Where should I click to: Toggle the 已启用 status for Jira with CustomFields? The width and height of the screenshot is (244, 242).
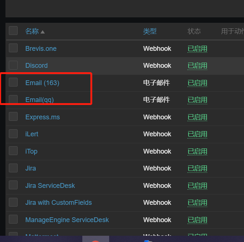[x=197, y=203]
